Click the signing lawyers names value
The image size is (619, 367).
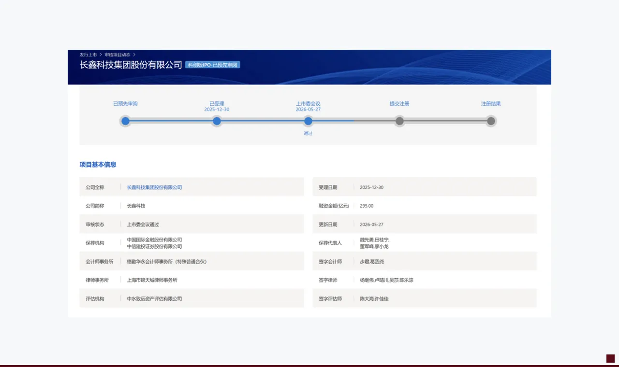(386, 280)
